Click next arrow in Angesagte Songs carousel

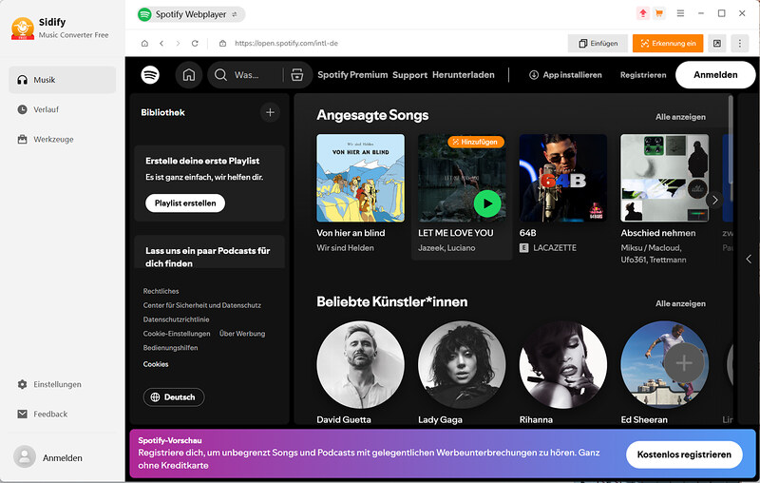click(x=714, y=200)
